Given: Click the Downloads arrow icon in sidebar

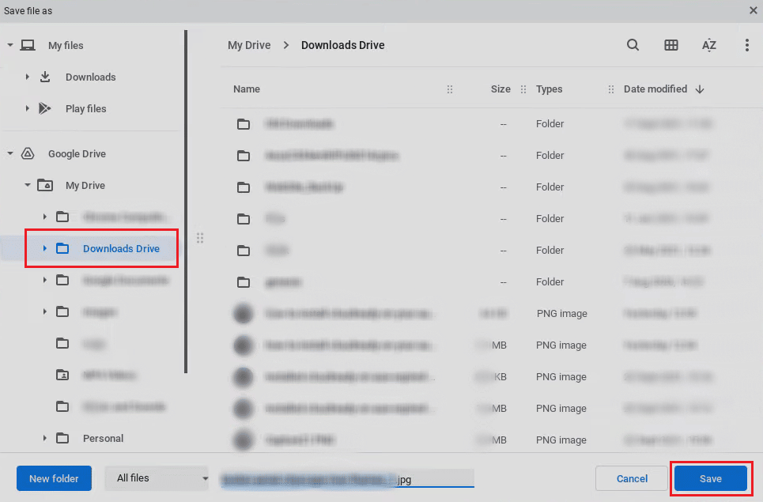Looking at the screenshot, I should coord(45,77).
